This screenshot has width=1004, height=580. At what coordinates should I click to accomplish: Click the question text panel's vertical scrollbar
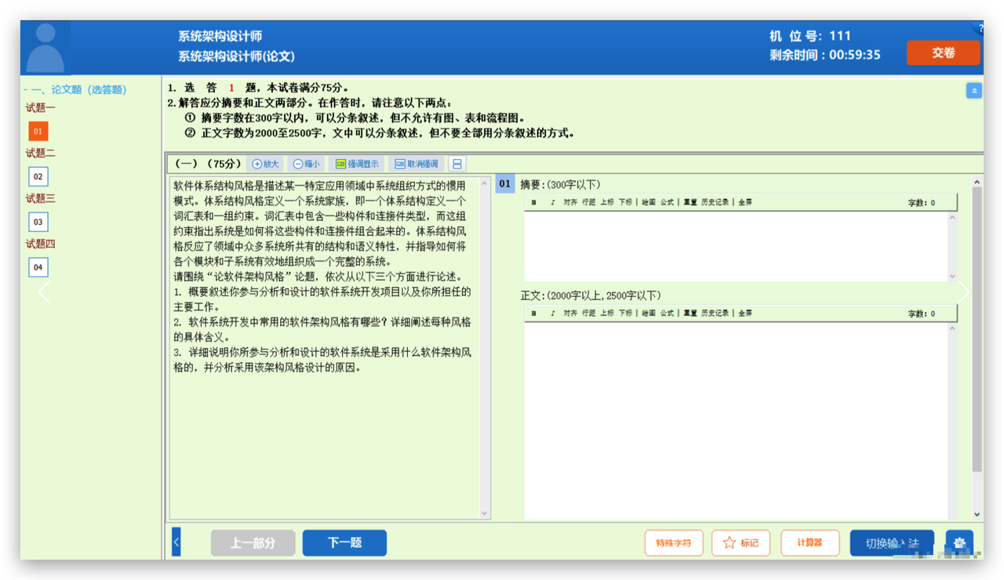tap(484, 348)
